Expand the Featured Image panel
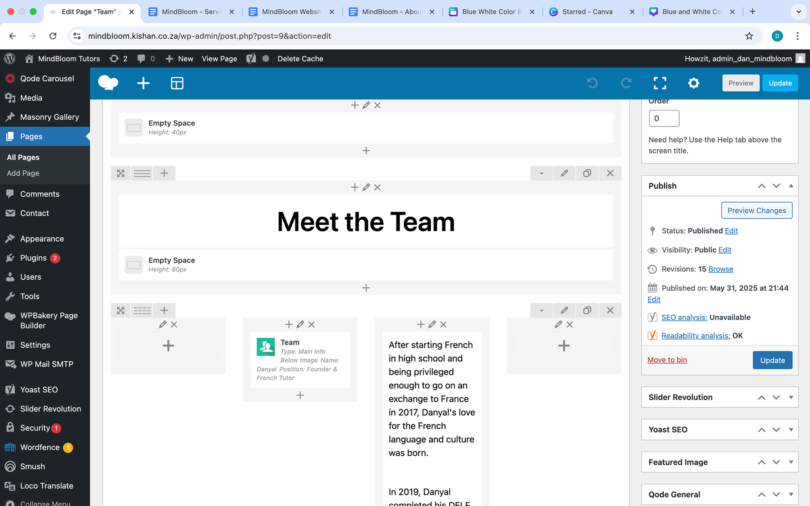The image size is (810, 506). click(791, 462)
